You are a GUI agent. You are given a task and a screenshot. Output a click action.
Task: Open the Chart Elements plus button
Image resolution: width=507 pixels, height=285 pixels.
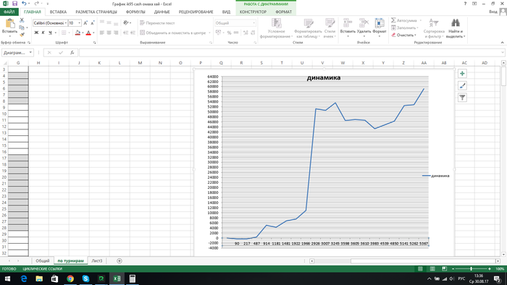point(462,74)
